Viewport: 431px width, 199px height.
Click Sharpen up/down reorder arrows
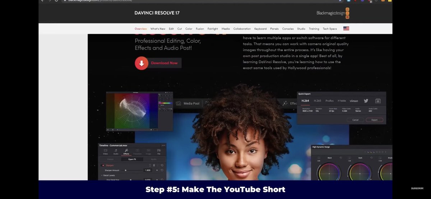pyautogui.click(x=150, y=165)
